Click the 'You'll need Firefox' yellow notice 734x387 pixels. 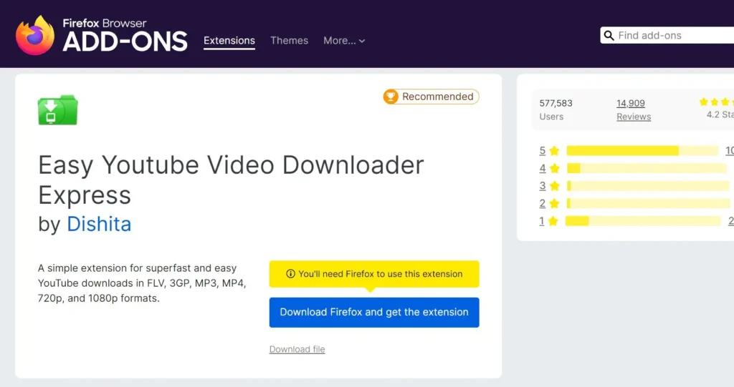374,274
